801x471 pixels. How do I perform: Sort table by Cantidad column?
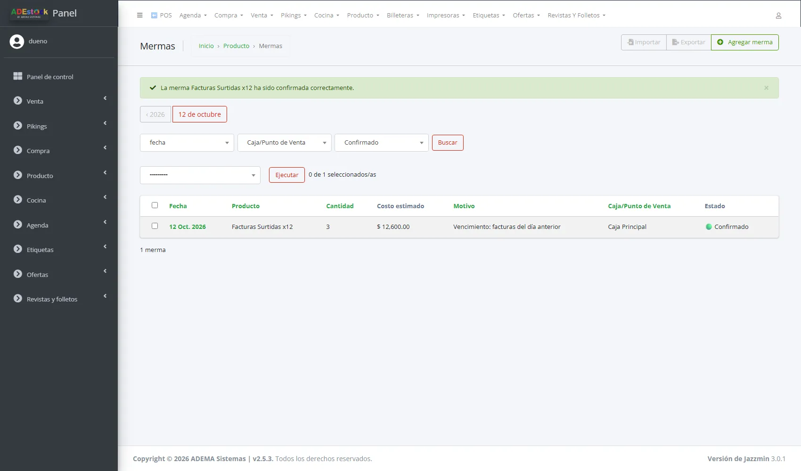pyautogui.click(x=340, y=206)
